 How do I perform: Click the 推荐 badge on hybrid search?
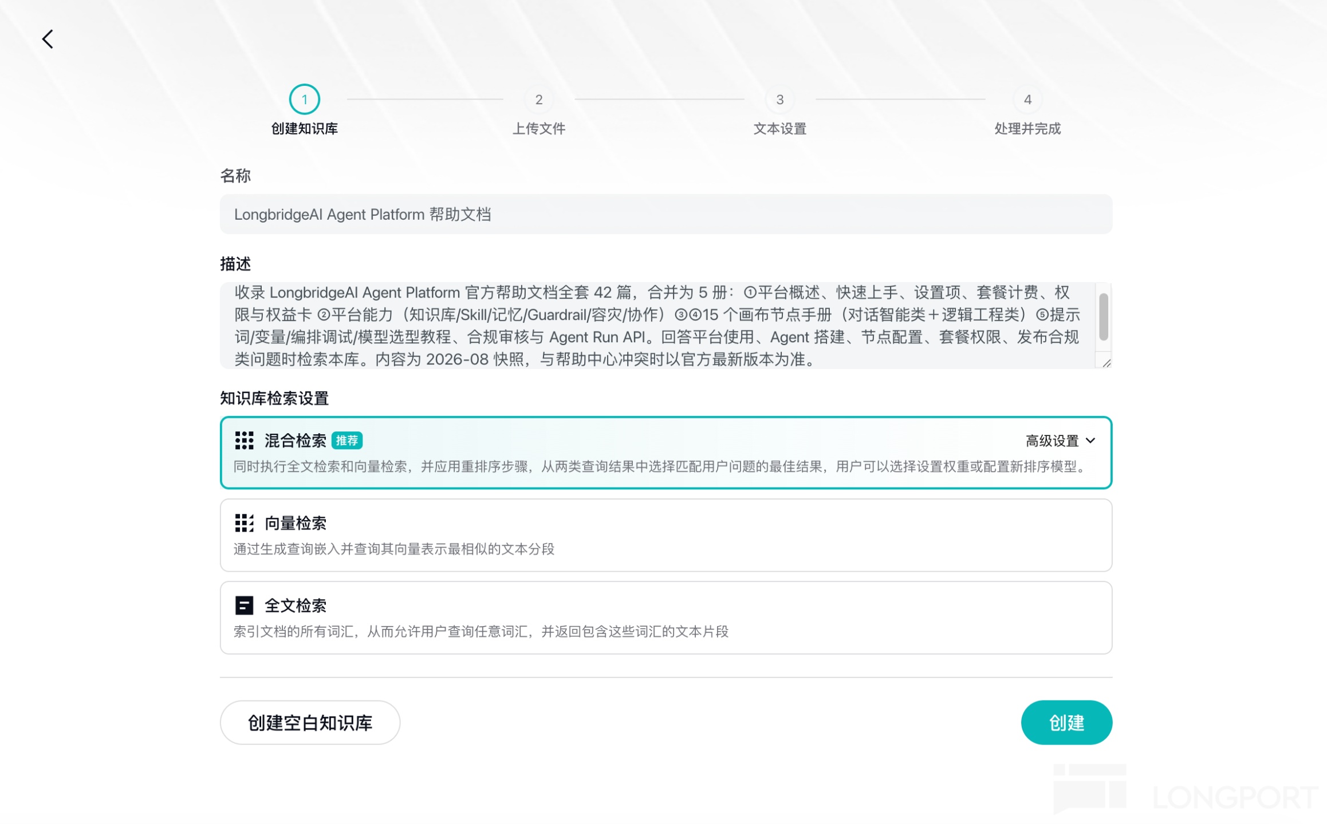click(x=346, y=441)
